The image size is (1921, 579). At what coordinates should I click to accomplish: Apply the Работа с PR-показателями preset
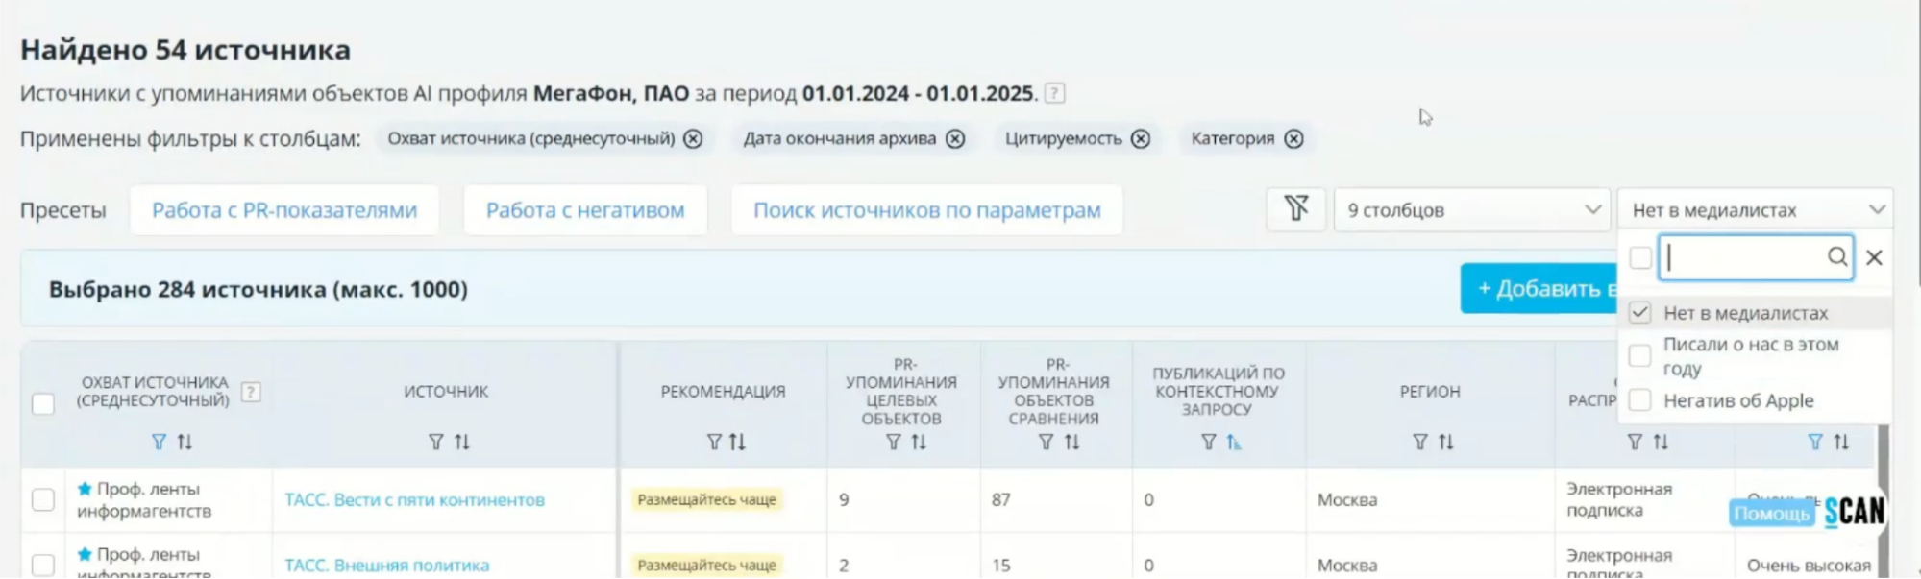[x=284, y=210]
